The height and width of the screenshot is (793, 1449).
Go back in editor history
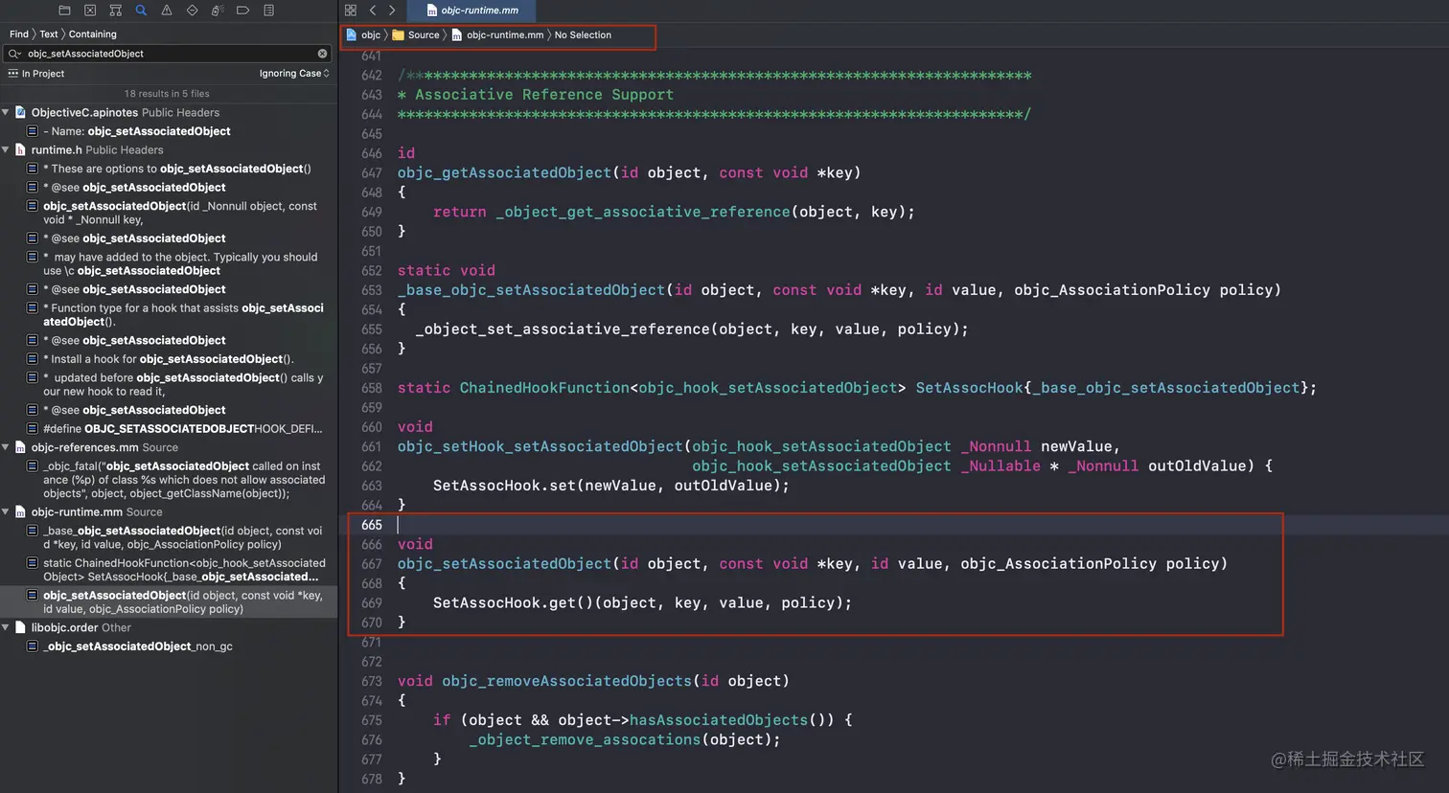[373, 11]
